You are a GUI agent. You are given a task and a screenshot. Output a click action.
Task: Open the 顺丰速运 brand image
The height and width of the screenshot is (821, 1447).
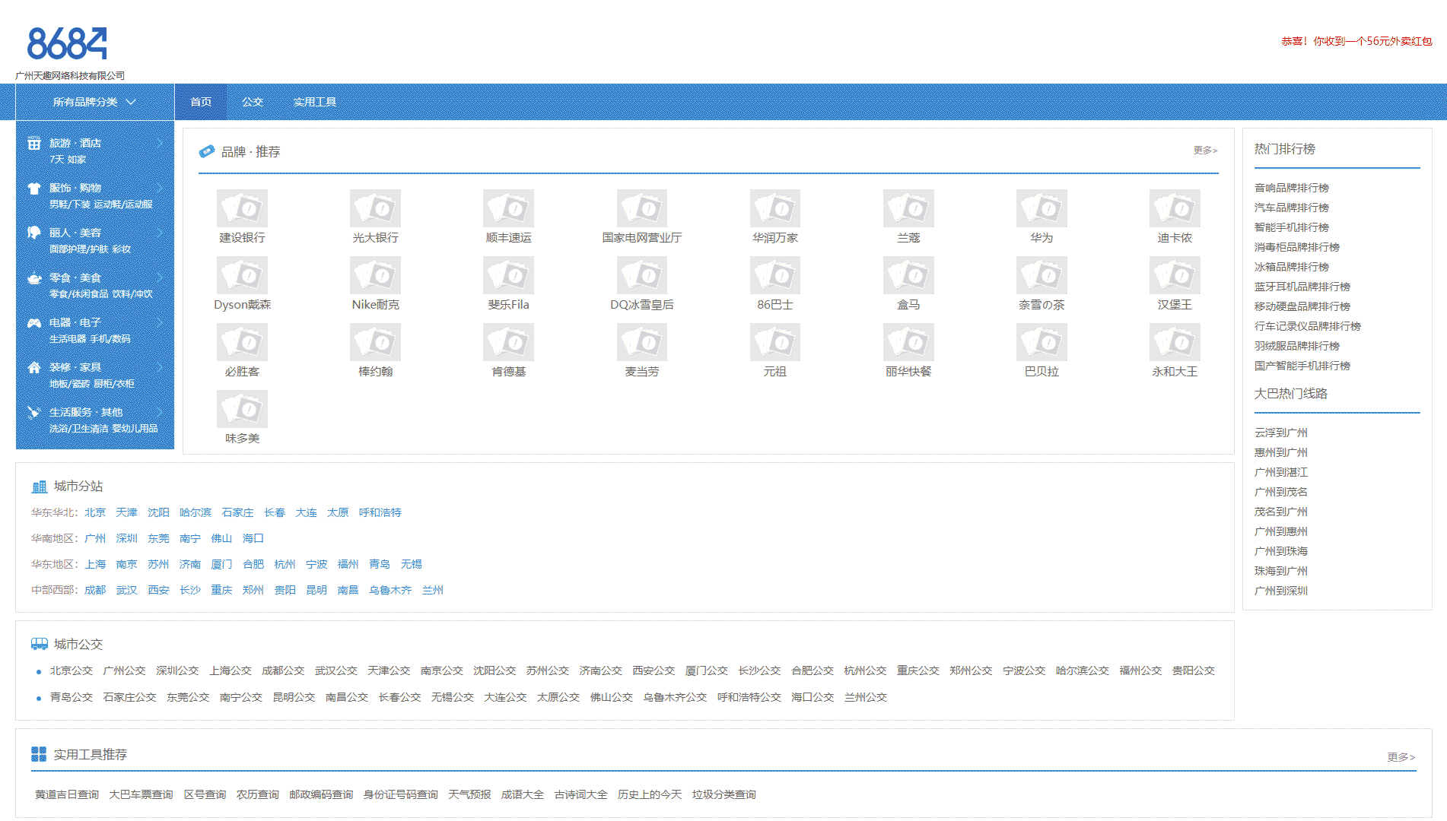(x=508, y=208)
